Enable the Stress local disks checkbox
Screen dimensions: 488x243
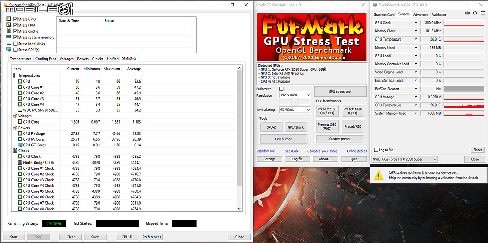15,44
